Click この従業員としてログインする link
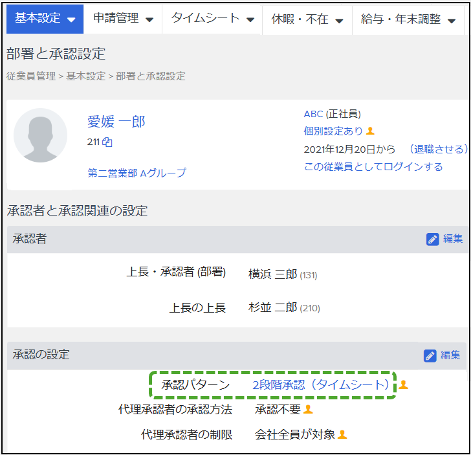The width and height of the screenshot is (471, 455). tap(373, 167)
